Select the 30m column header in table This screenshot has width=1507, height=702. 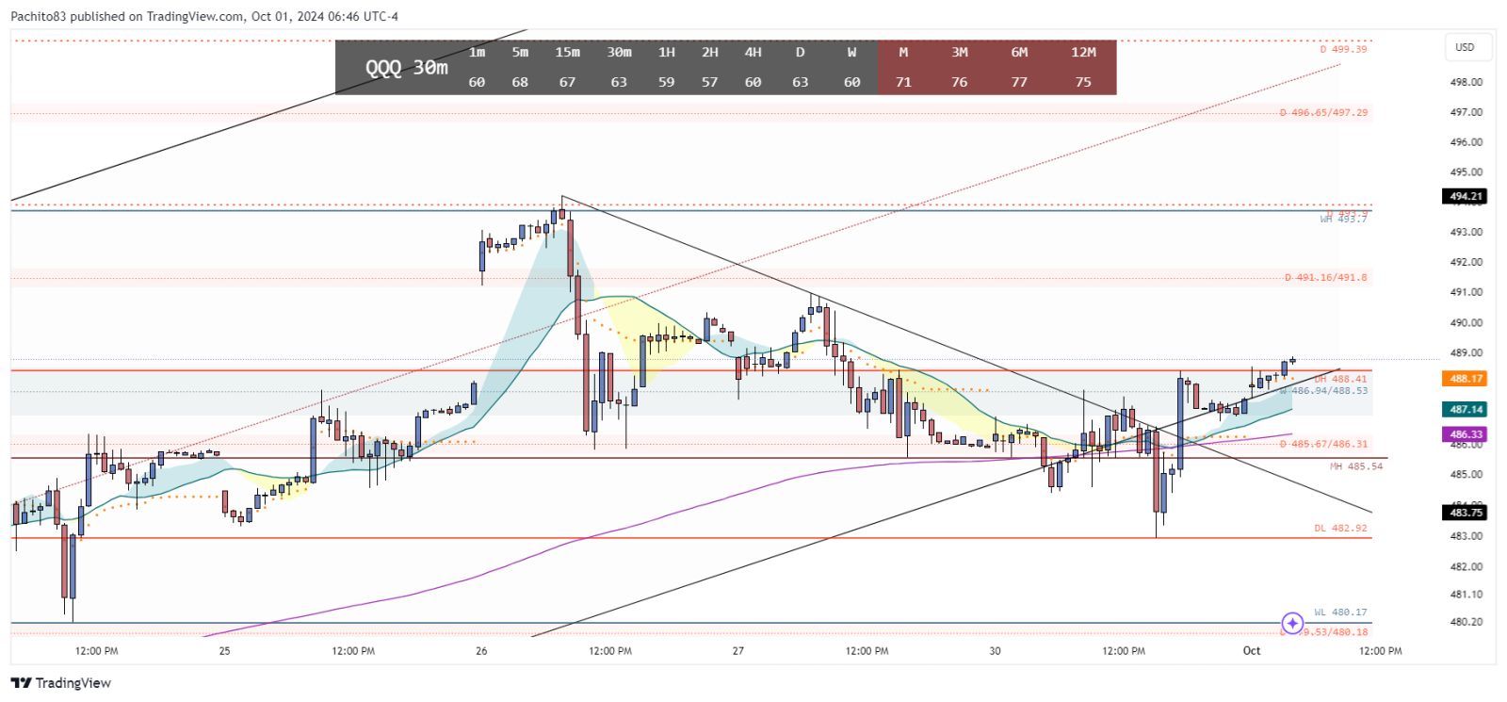pos(619,53)
